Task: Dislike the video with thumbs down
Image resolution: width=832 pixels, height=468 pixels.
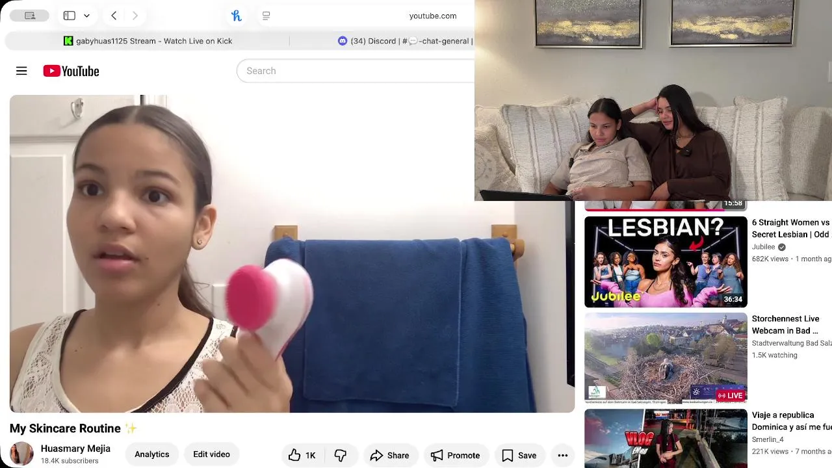Action: [341, 455]
